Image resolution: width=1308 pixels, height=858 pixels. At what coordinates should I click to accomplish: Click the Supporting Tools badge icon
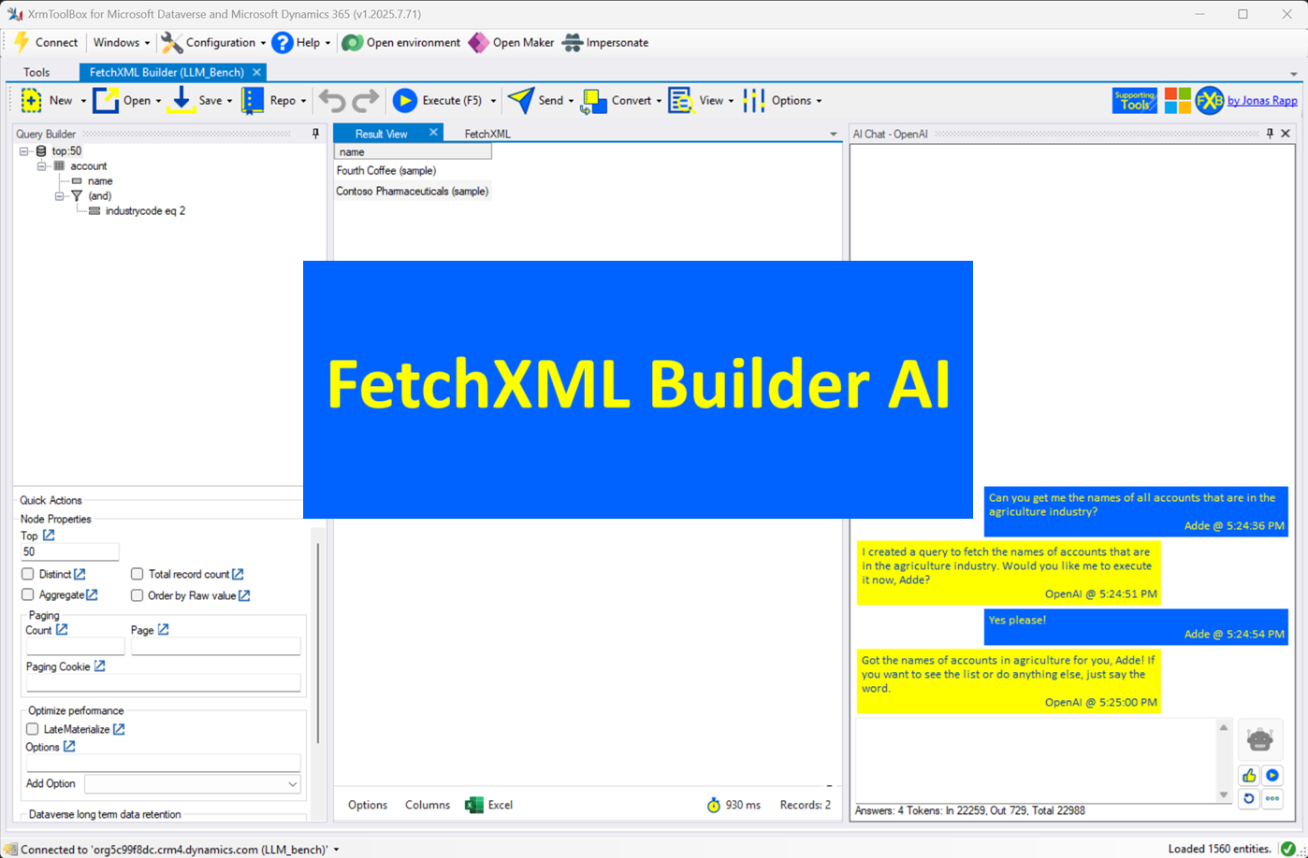pyautogui.click(x=1135, y=100)
